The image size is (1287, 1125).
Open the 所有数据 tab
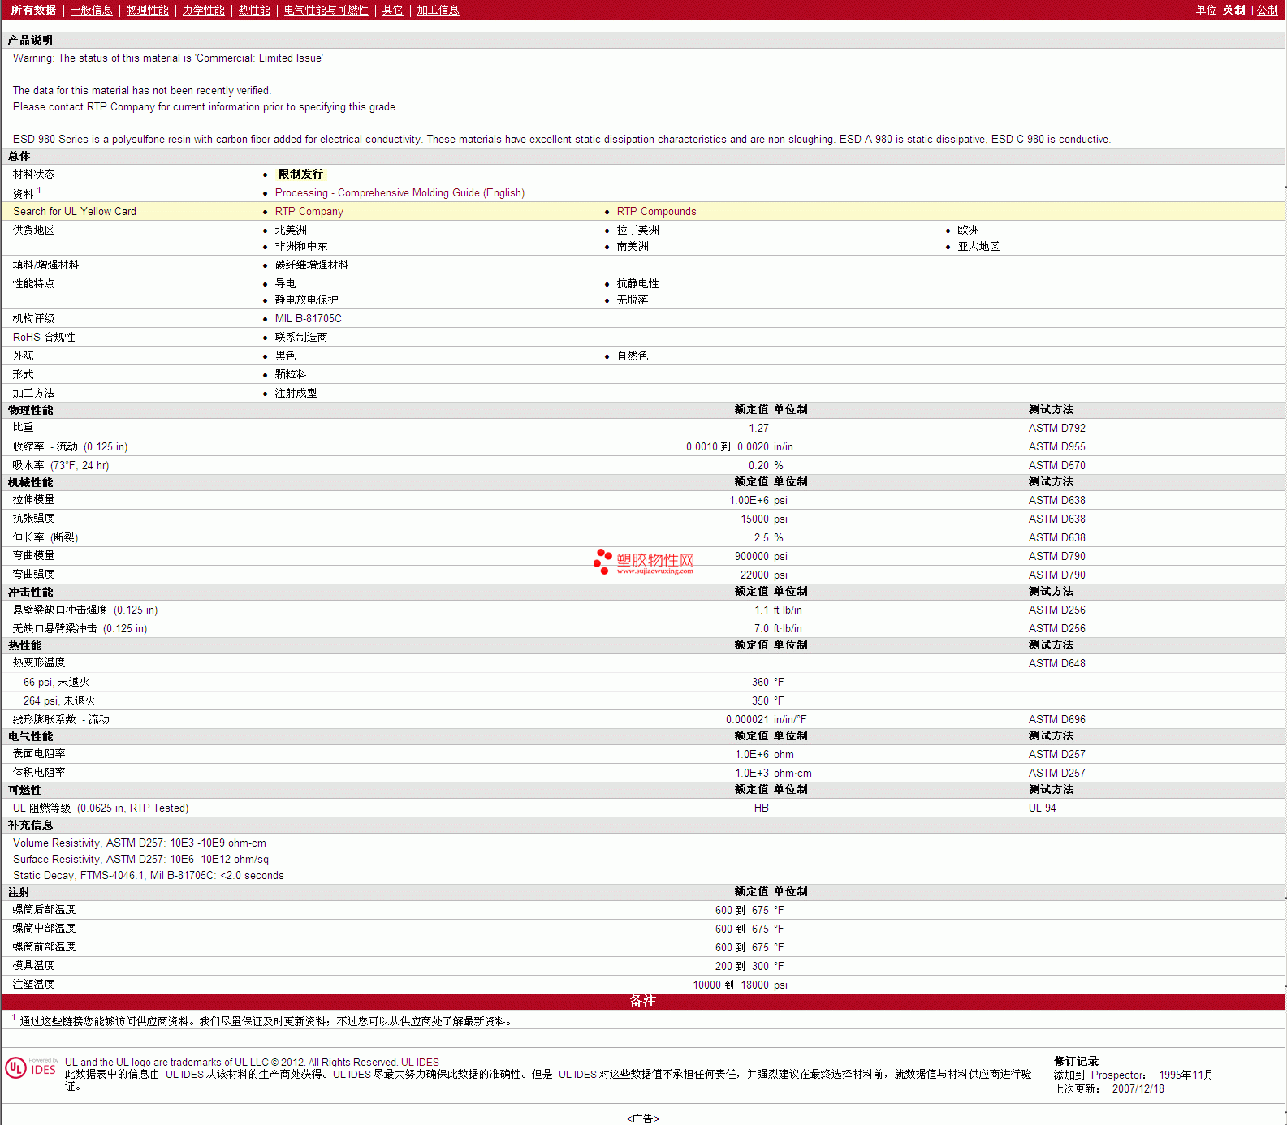33,10
